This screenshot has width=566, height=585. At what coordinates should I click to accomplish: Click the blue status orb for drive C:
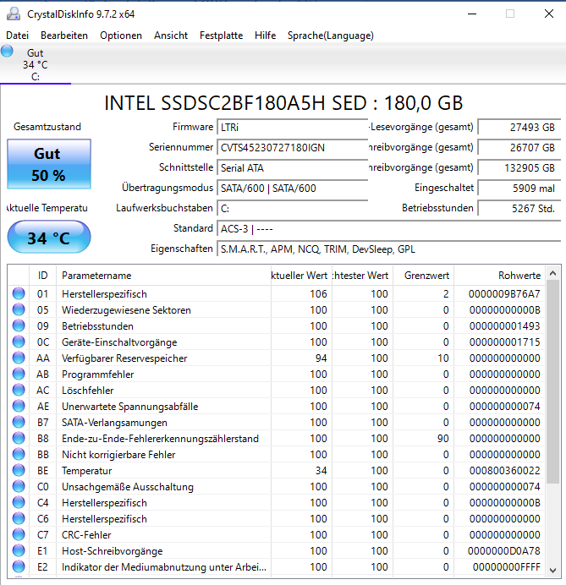point(7,51)
